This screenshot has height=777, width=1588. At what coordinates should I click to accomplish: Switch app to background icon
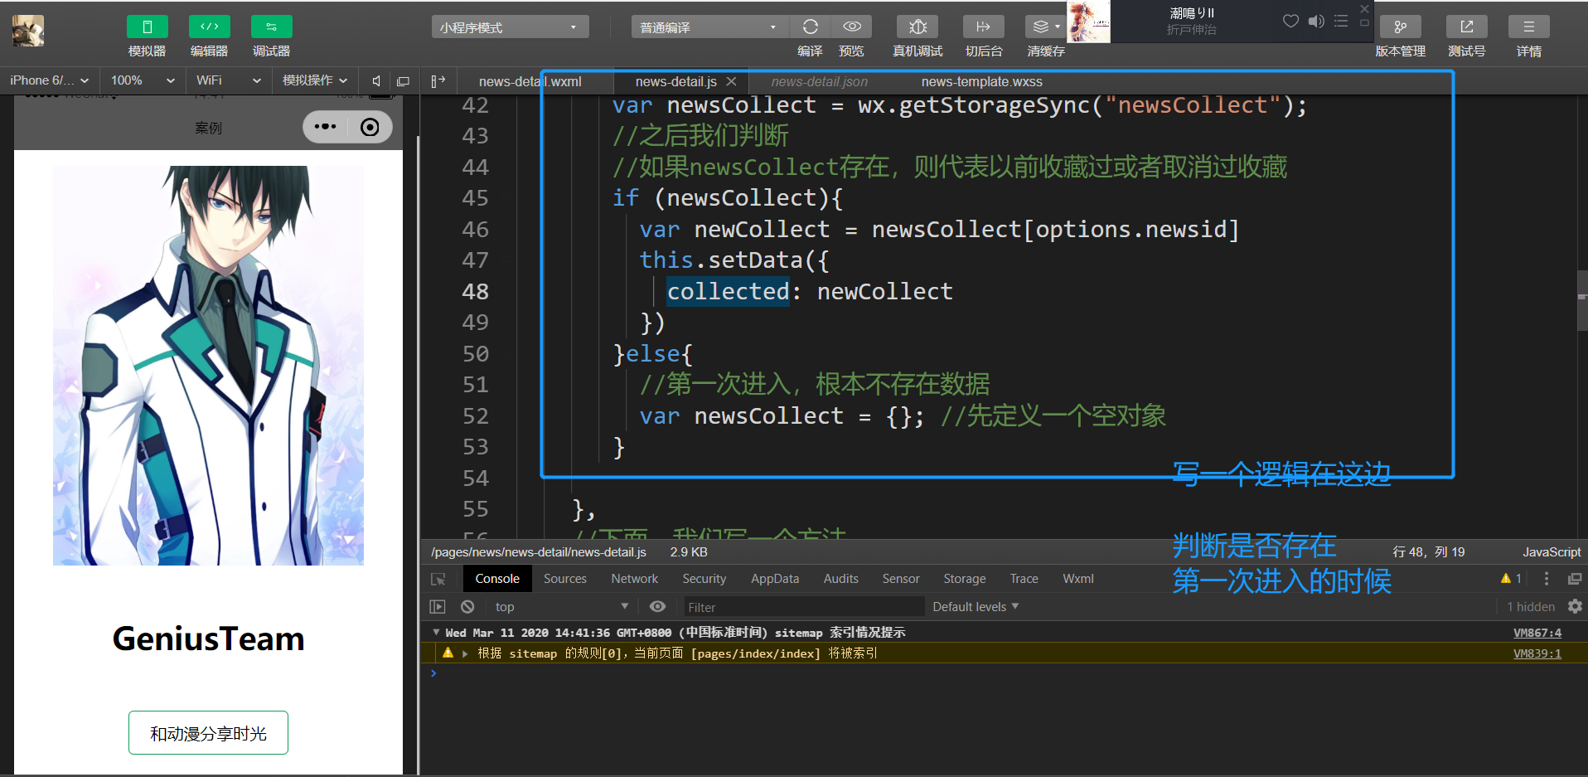(984, 27)
